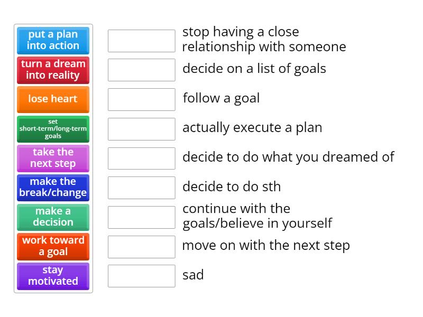Choose the 'take the next step' tile
This screenshot has height=317, width=423.
[53, 158]
